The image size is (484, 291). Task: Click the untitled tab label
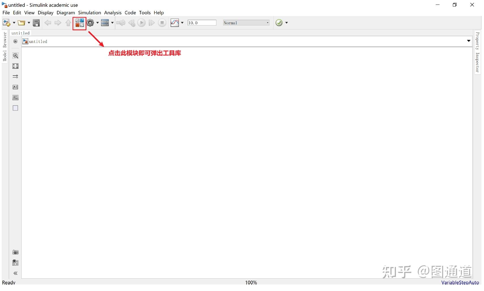(x=20, y=33)
